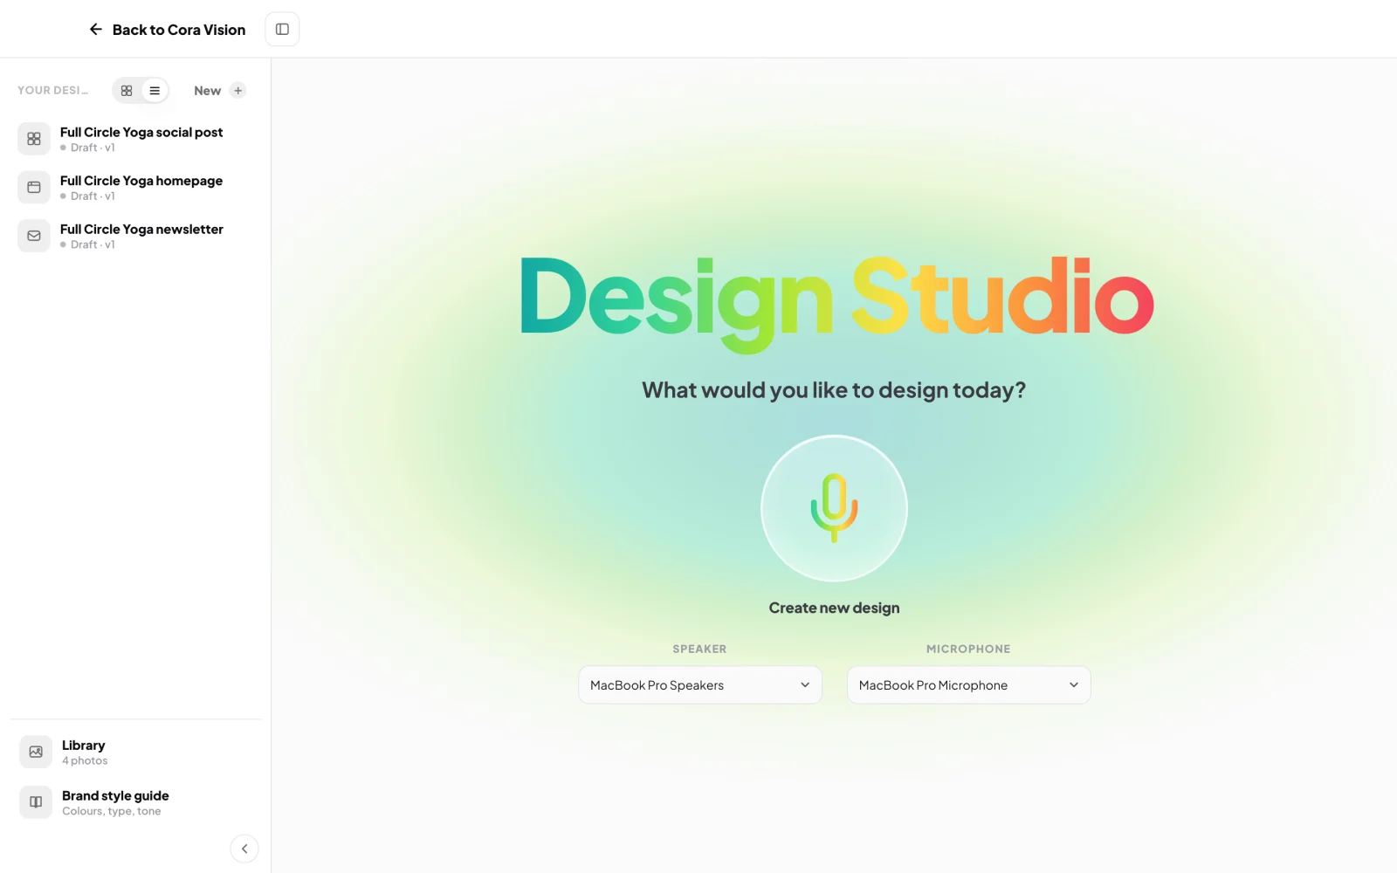
Task: Click the New label in sidebar
Action: click(x=207, y=91)
